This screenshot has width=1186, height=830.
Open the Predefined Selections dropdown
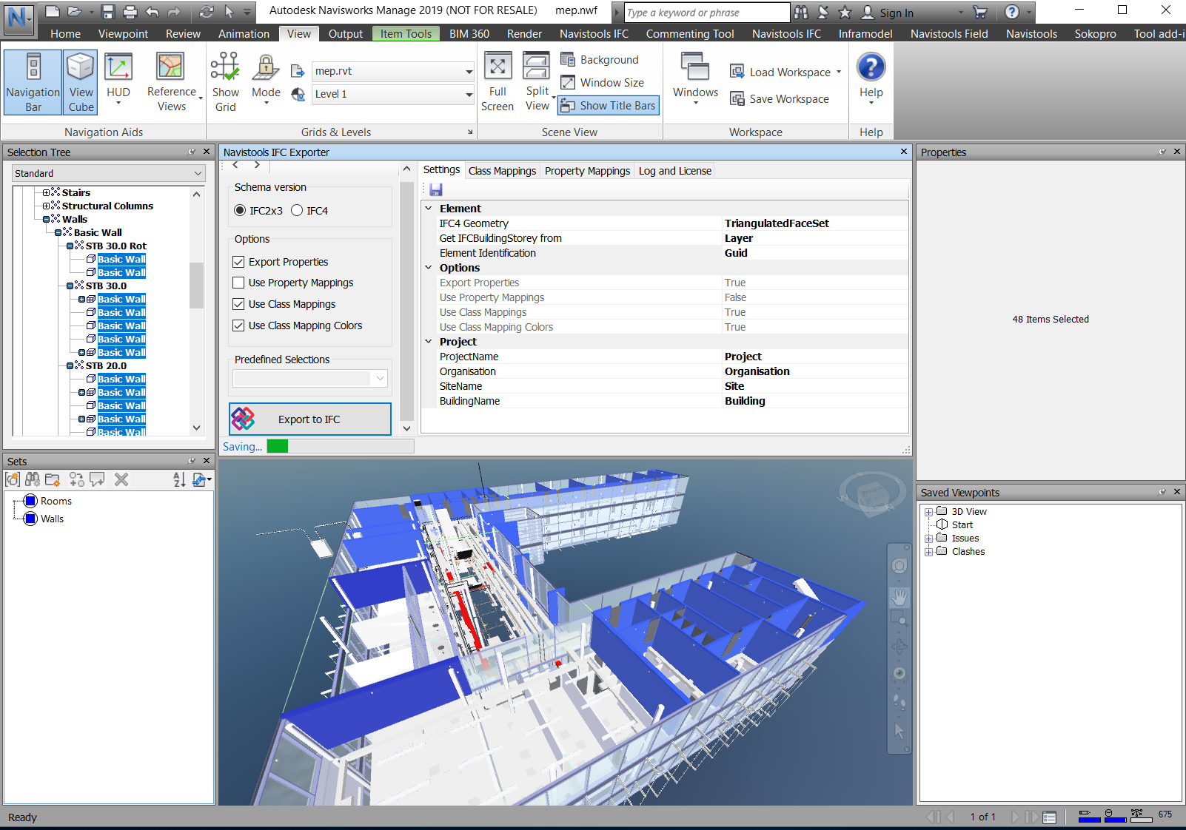(310, 379)
